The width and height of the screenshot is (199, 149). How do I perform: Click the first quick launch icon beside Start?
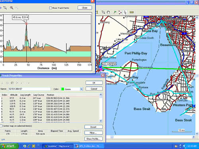25,146
